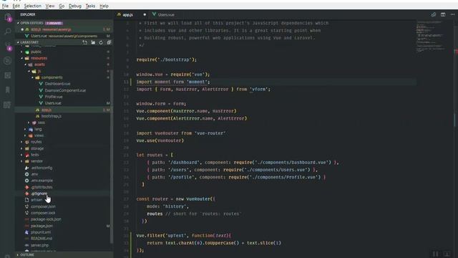Open composer.lock in explorer
This screenshot has width=458, height=258.
pyautogui.click(x=43, y=213)
